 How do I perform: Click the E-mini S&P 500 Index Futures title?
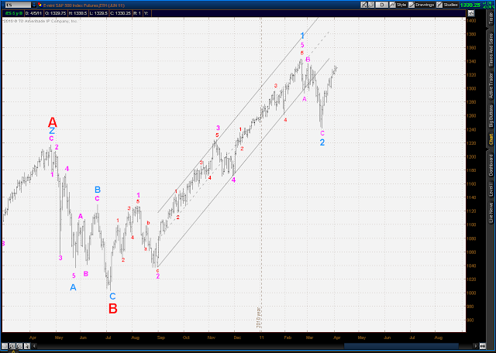84,5
